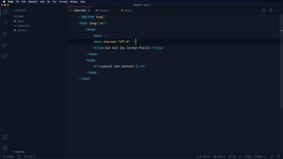Click the editor vertical scrollbar
Image resolution: width=283 pixels, height=159 pixels.
pyautogui.click(x=281, y=61)
